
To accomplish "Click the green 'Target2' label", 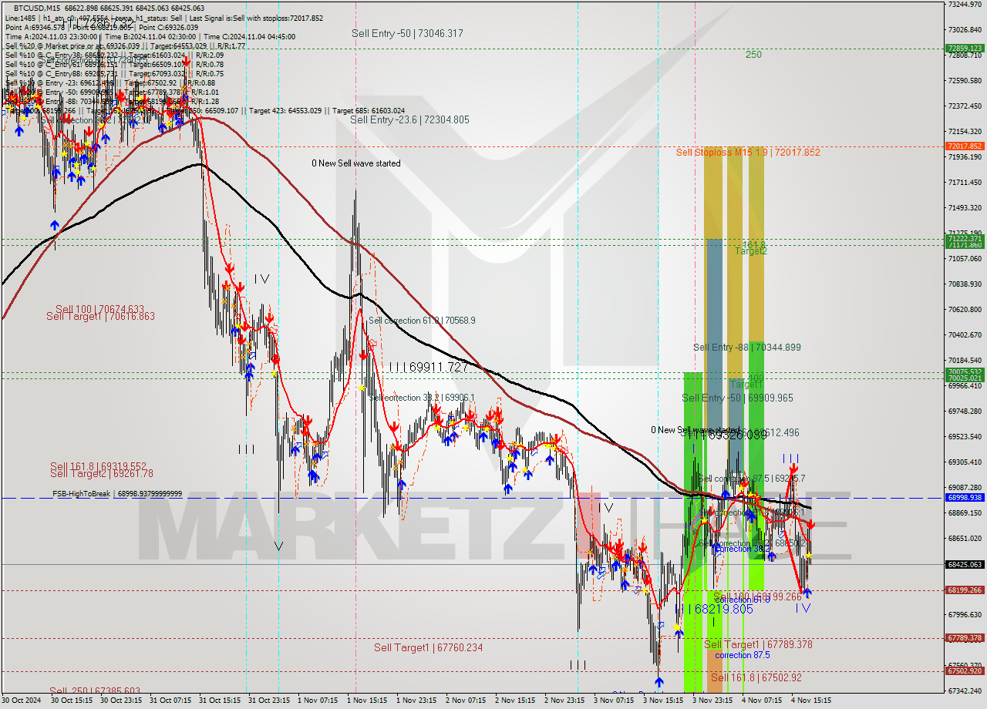I will pos(751,251).
